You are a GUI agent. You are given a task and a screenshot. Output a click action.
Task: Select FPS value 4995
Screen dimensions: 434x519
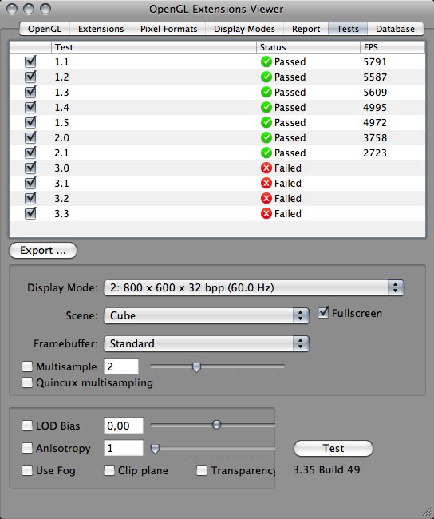(375, 108)
